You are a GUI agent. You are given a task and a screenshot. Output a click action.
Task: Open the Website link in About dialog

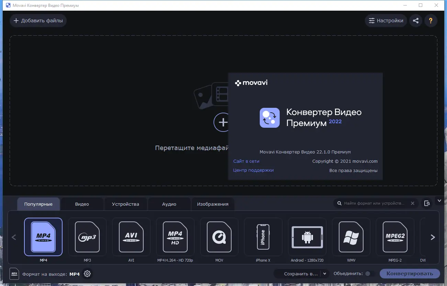click(246, 161)
